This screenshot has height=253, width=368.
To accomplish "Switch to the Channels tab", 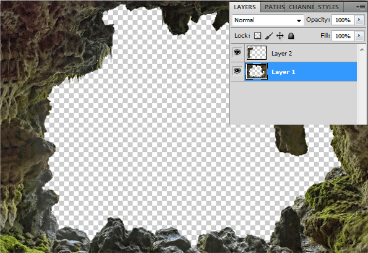I will [301, 7].
